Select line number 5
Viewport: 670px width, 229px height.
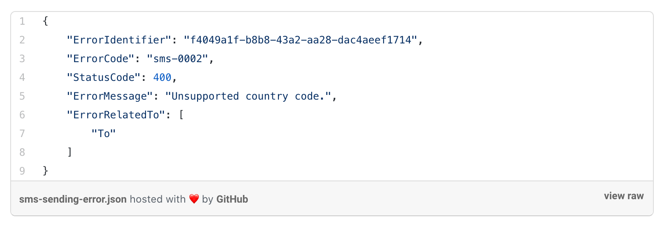tap(22, 96)
